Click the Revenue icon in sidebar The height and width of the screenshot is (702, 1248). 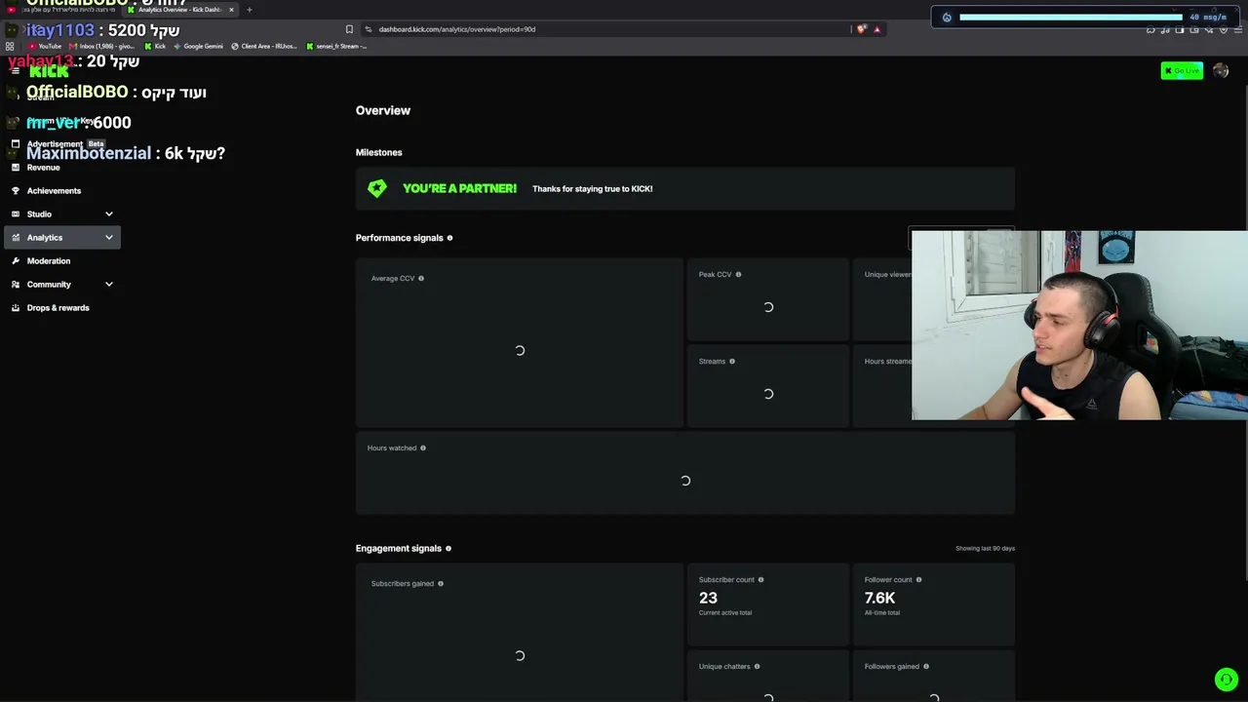click(15, 168)
